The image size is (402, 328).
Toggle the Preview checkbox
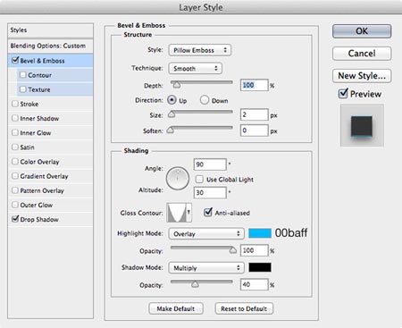click(343, 93)
